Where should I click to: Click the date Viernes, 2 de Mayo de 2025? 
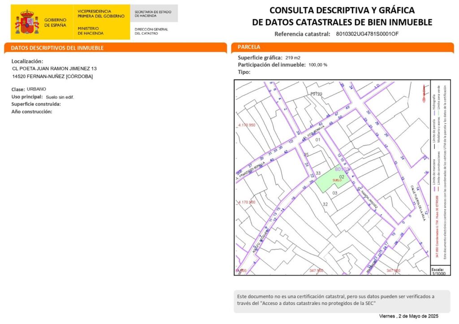tap(408, 316)
